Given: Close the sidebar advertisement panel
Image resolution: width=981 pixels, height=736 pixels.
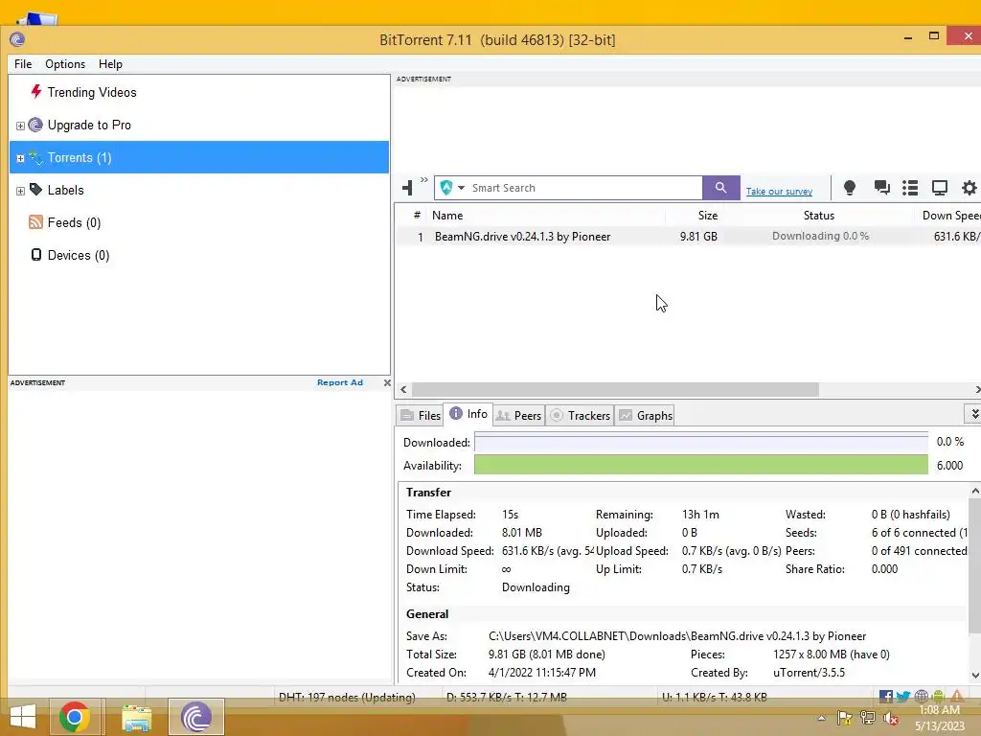Looking at the screenshot, I should pyautogui.click(x=387, y=382).
